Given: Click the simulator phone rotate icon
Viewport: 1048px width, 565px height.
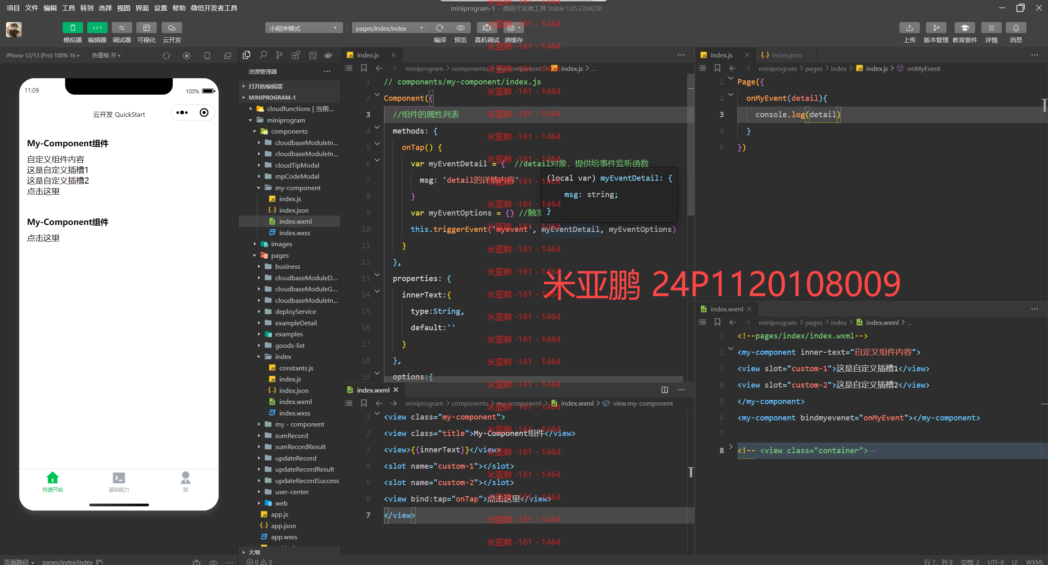Looking at the screenshot, I should (207, 55).
